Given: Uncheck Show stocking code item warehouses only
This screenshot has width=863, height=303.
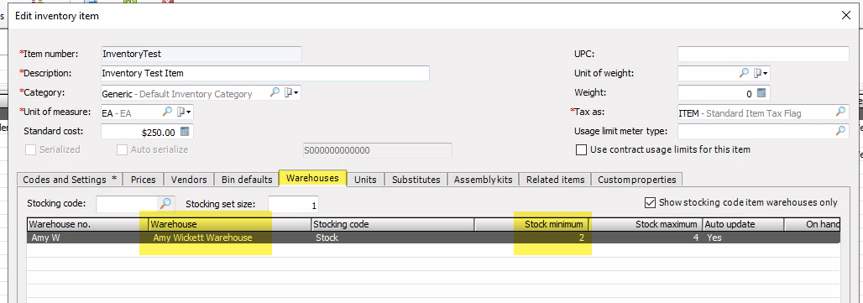Looking at the screenshot, I should tap(650, 203).
